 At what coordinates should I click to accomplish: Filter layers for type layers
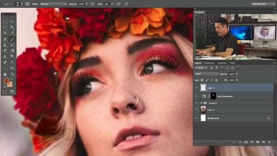click(222, 68)
